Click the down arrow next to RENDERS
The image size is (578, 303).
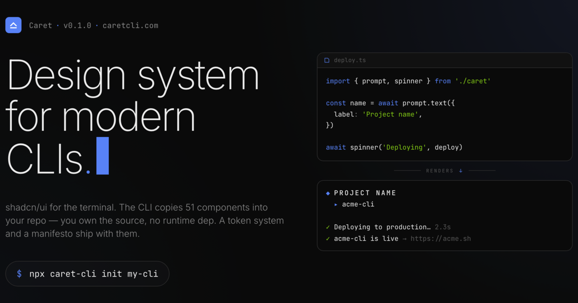point(460,171)
